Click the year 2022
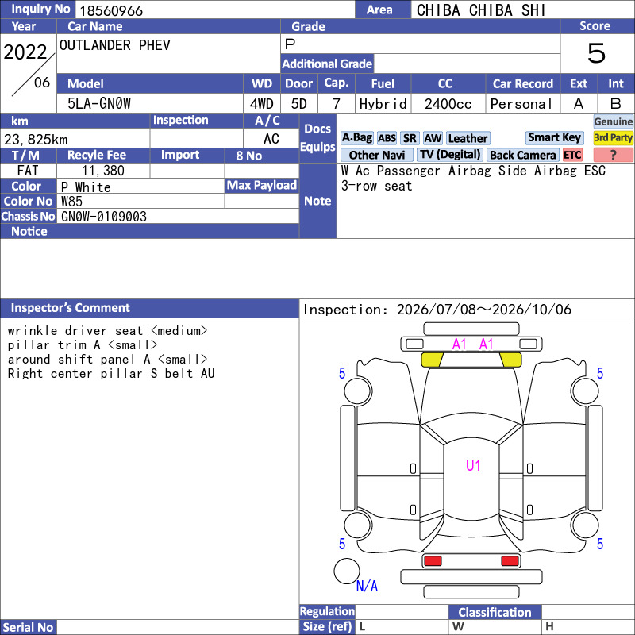Screen dimensions: 635x635 25,52
